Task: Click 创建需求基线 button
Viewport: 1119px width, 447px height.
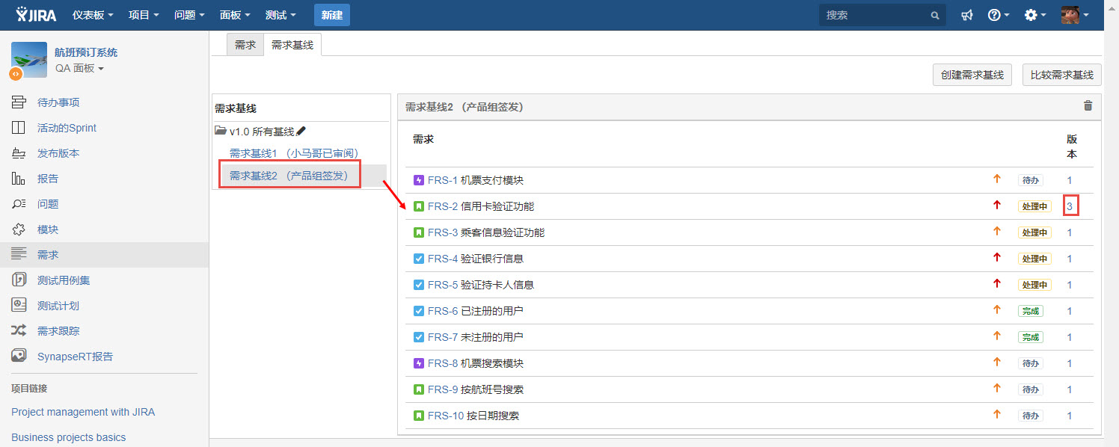Action: pyautogui.click(x=972, y=75)
